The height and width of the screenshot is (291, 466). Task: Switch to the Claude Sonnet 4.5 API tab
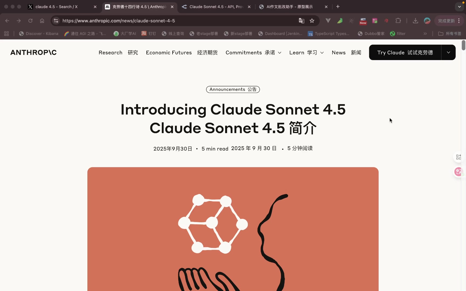tap(216, 7)
